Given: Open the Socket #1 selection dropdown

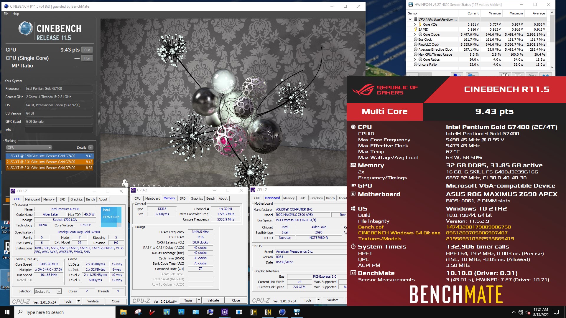Looking at the screenshot, I should coord(48,291).
